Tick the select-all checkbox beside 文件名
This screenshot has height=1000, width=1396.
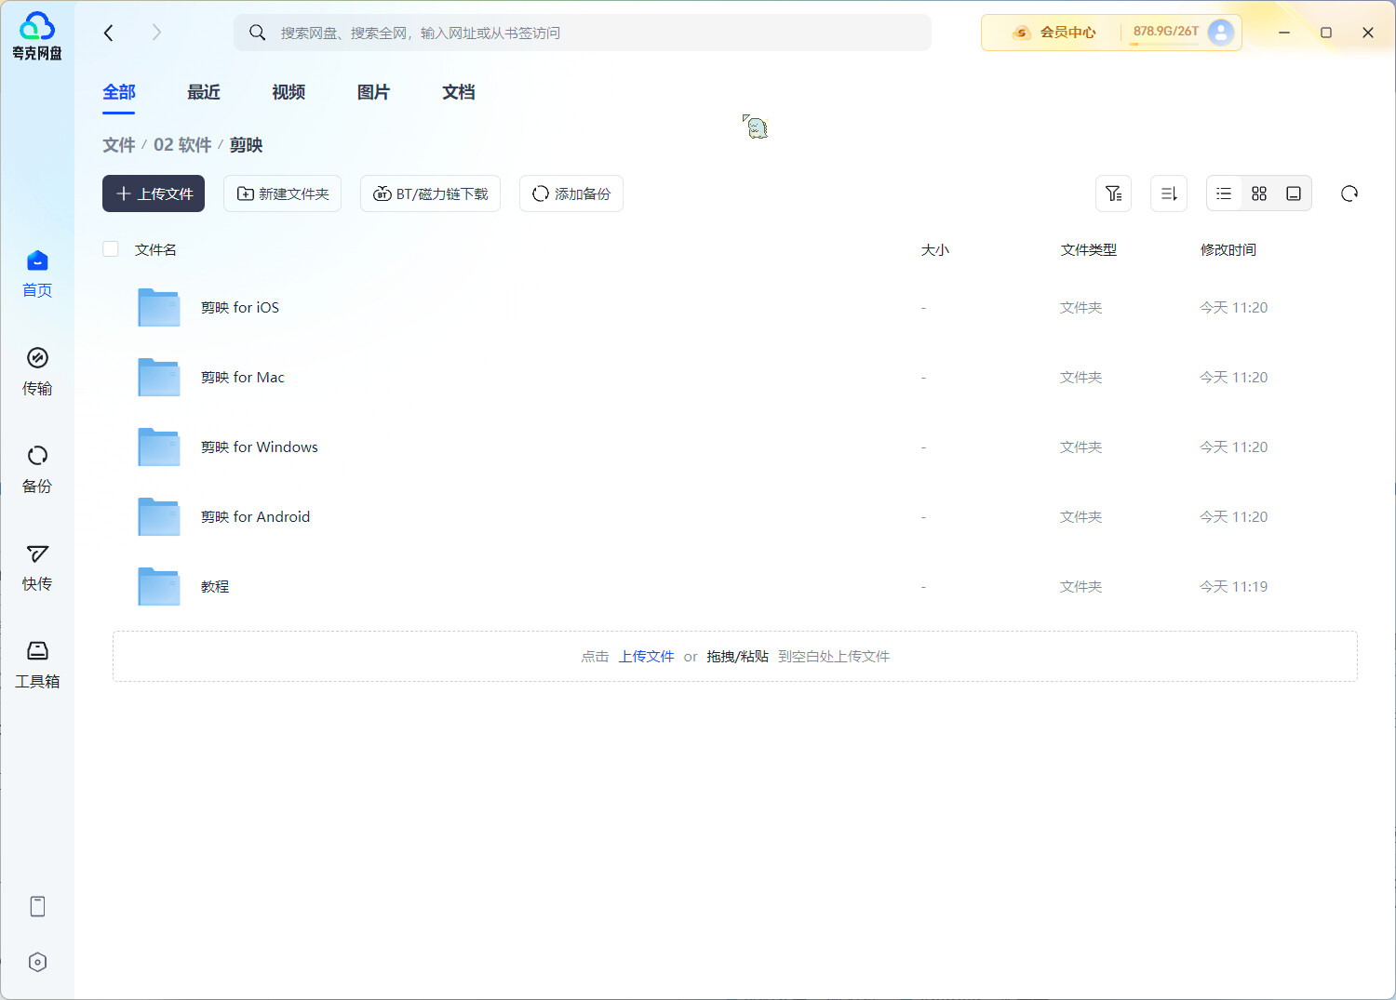[111, 249]
